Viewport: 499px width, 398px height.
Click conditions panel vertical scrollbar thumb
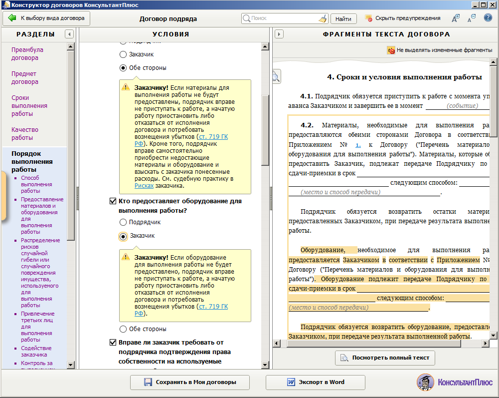point(265,130)
